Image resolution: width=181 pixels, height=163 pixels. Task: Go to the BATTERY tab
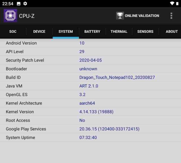92,31
